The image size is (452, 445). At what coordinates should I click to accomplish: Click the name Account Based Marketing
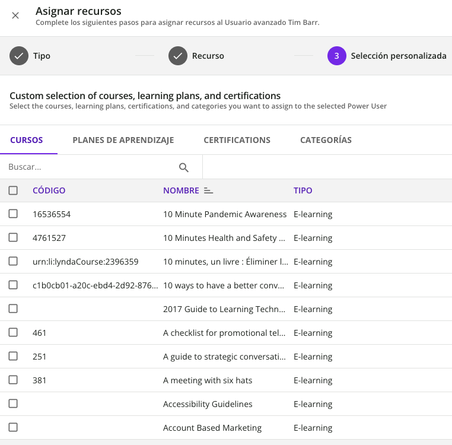tap(212, 428)
